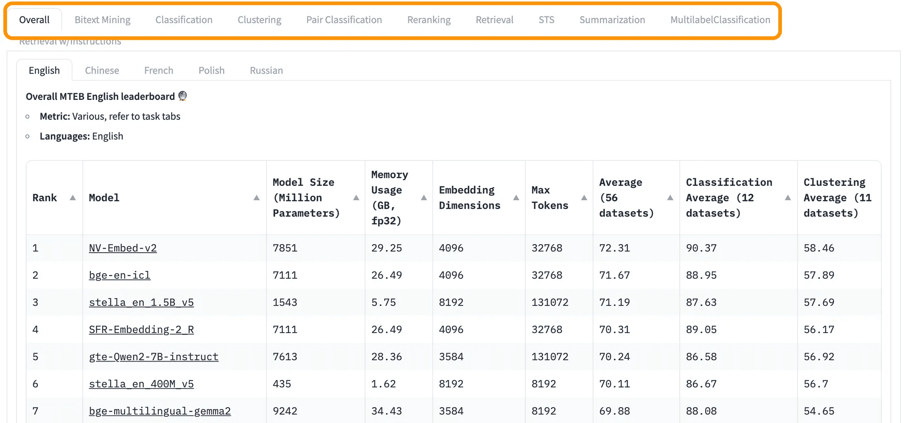Sort by Classification Average arrow
This screenshot has height=423, width=914.
(788, 198)
